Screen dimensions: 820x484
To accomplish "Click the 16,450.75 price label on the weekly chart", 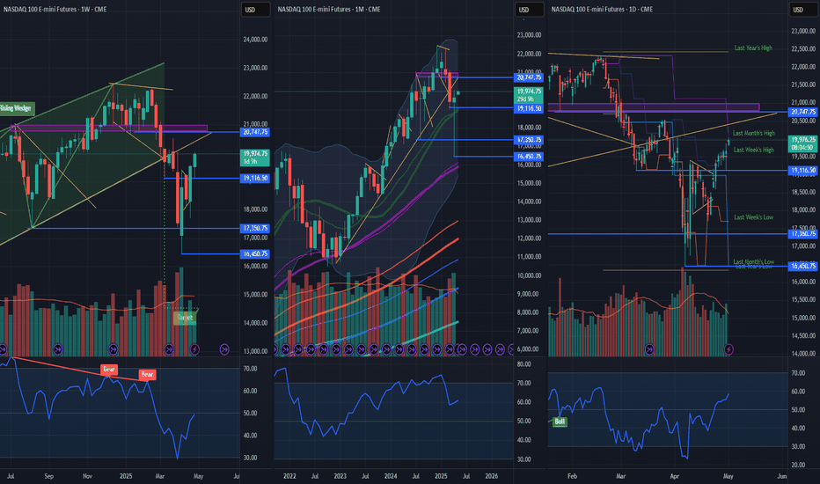I will click(x=255, y=253).
